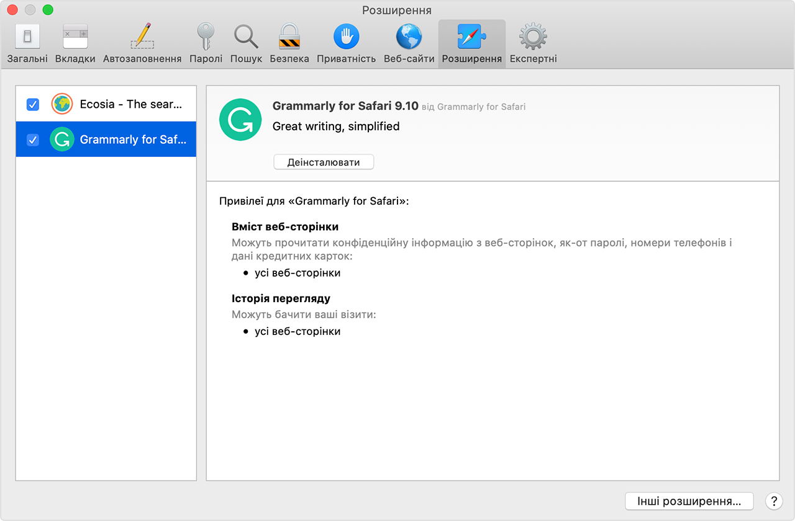Viewport: 795px width, 521px height.
Task: Open the Вкладки preferences pane
Action: [75, 43]
